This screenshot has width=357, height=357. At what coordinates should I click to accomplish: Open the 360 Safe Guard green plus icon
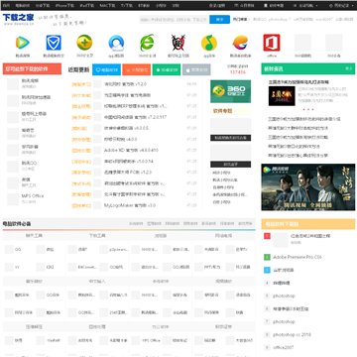click(84, 43)
